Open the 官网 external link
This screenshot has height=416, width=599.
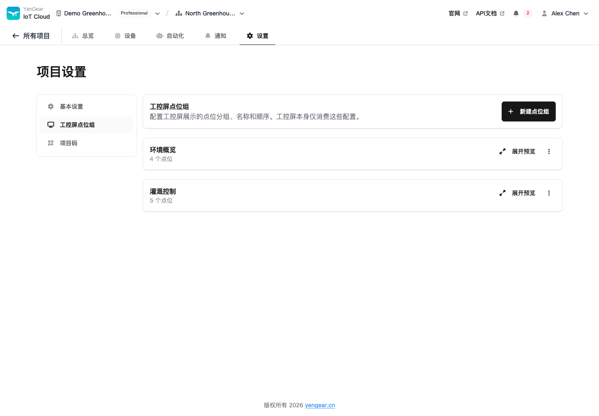(458, 13)
